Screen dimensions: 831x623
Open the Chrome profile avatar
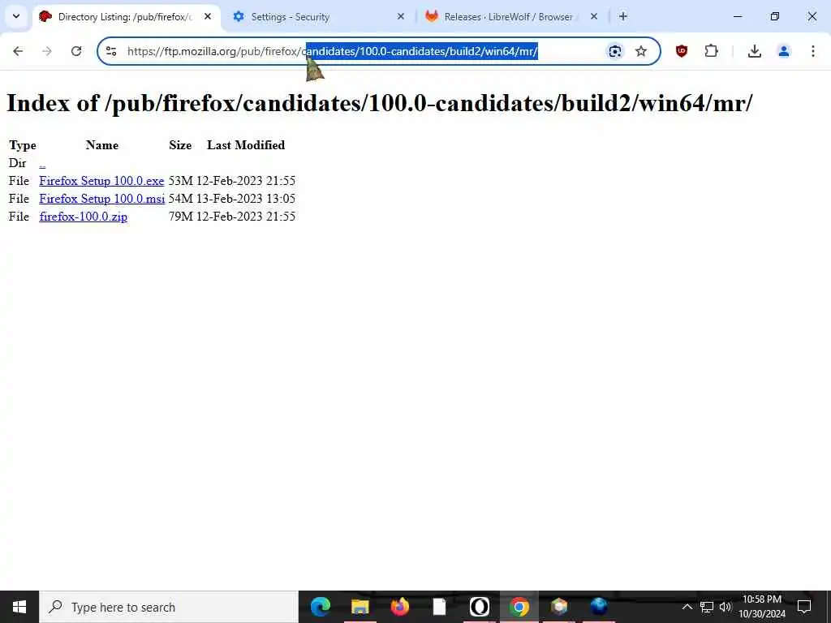[x=783, y=51]
